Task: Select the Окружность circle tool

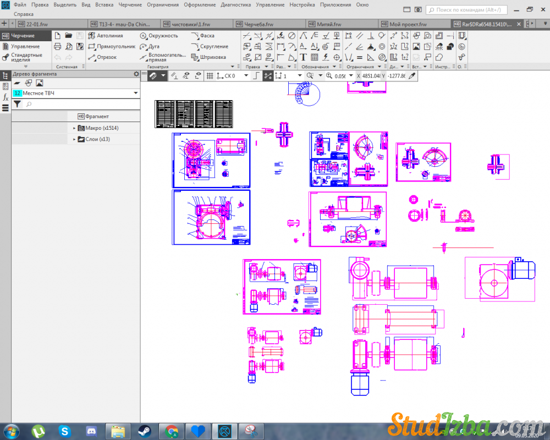Action: 159,35
